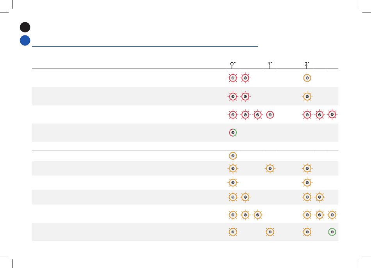Click the black circle at the top left

click(x=25, y=27)
